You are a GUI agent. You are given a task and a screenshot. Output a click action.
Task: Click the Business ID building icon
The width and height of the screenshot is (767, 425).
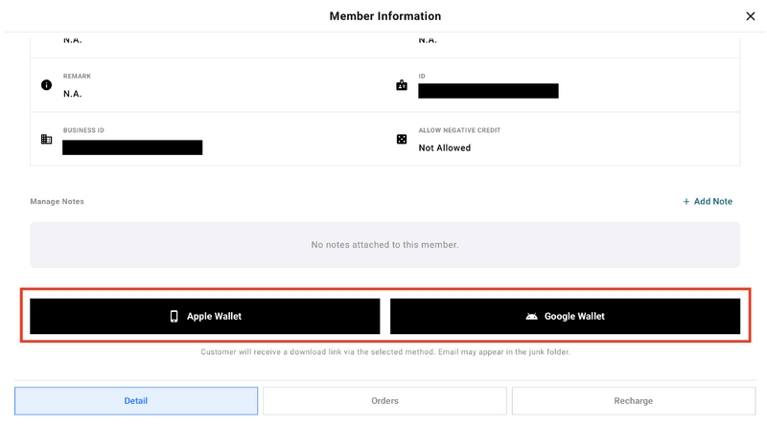tap(46, 139)
